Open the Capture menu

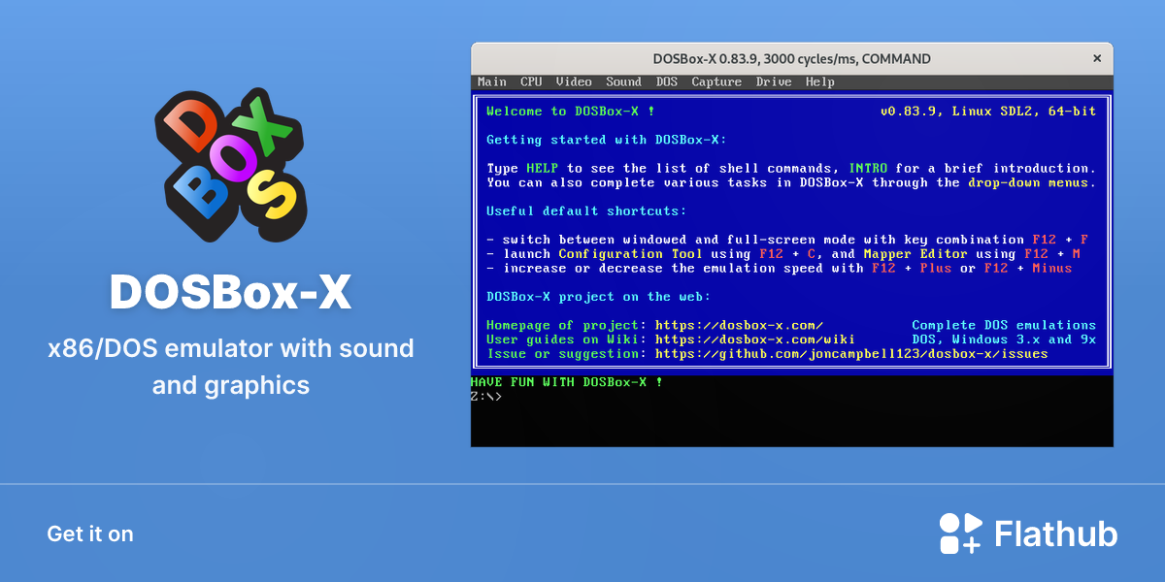pos(716,82)
